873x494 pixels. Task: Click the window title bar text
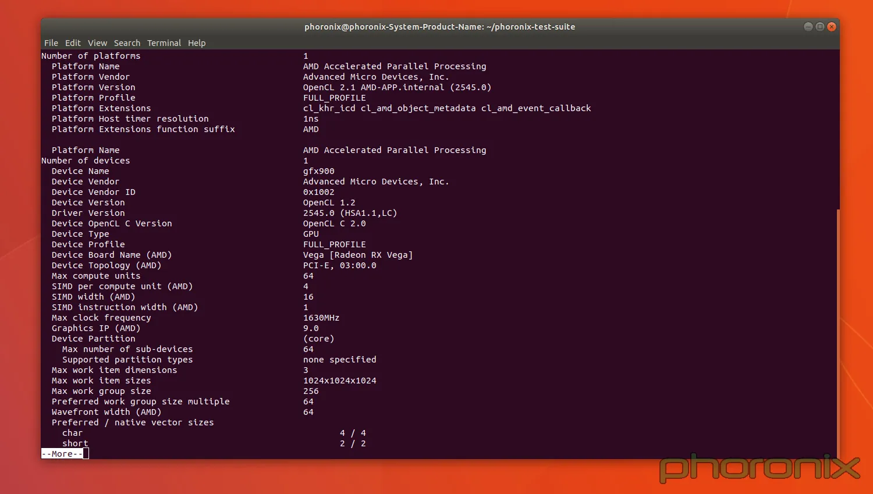coord(439,27)
